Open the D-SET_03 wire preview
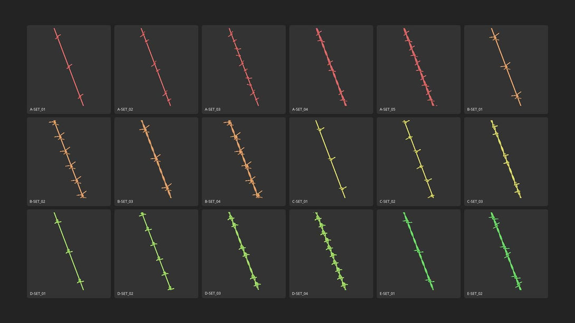 244,254
